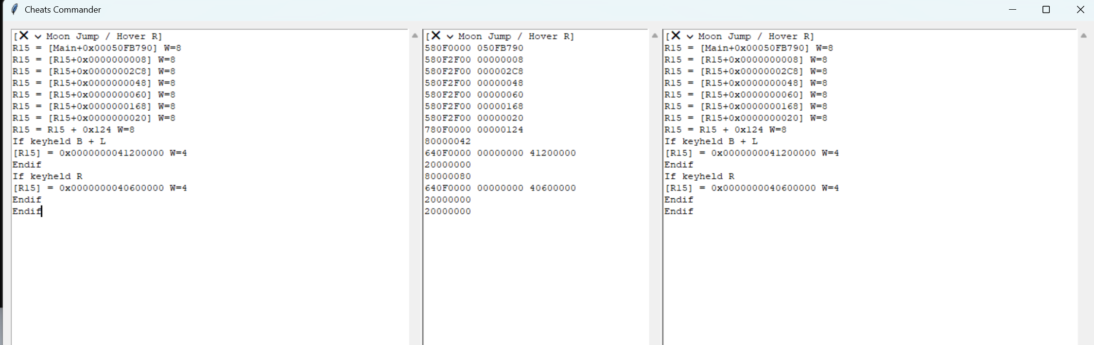Click '[R15] = 0x0000000041200000 W=4' in right pane

pyautogui.click(x=751, y=153)
